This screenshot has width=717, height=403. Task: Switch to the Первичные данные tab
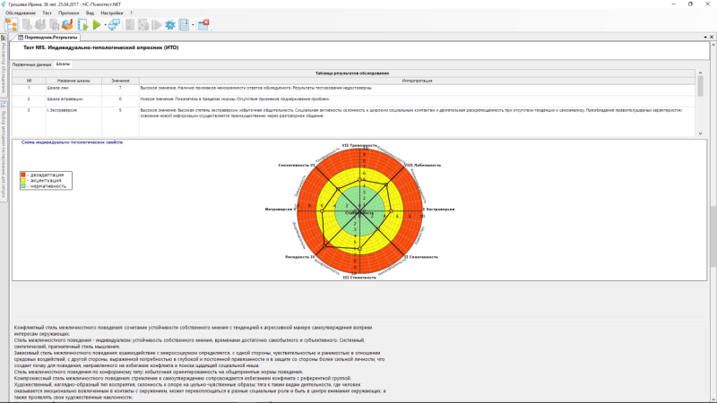(x=31, y=64)
